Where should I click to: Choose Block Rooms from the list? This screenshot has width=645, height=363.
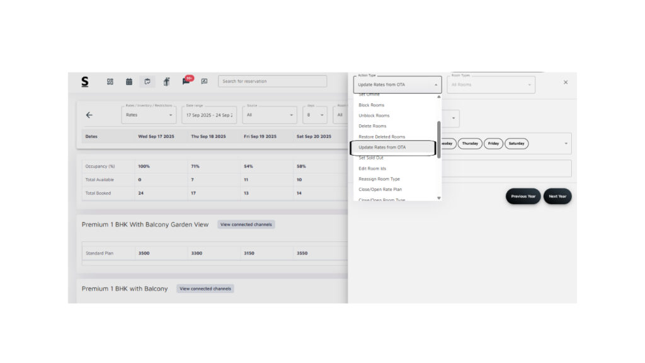click(x=372, y=105)
